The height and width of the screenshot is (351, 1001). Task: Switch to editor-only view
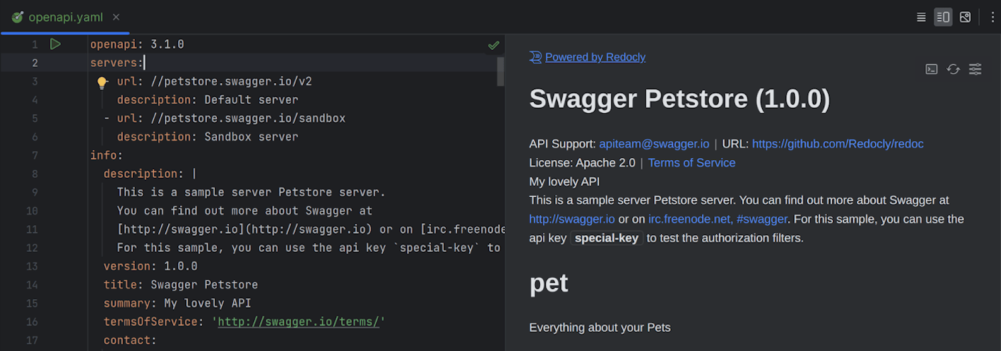(921, 17)
